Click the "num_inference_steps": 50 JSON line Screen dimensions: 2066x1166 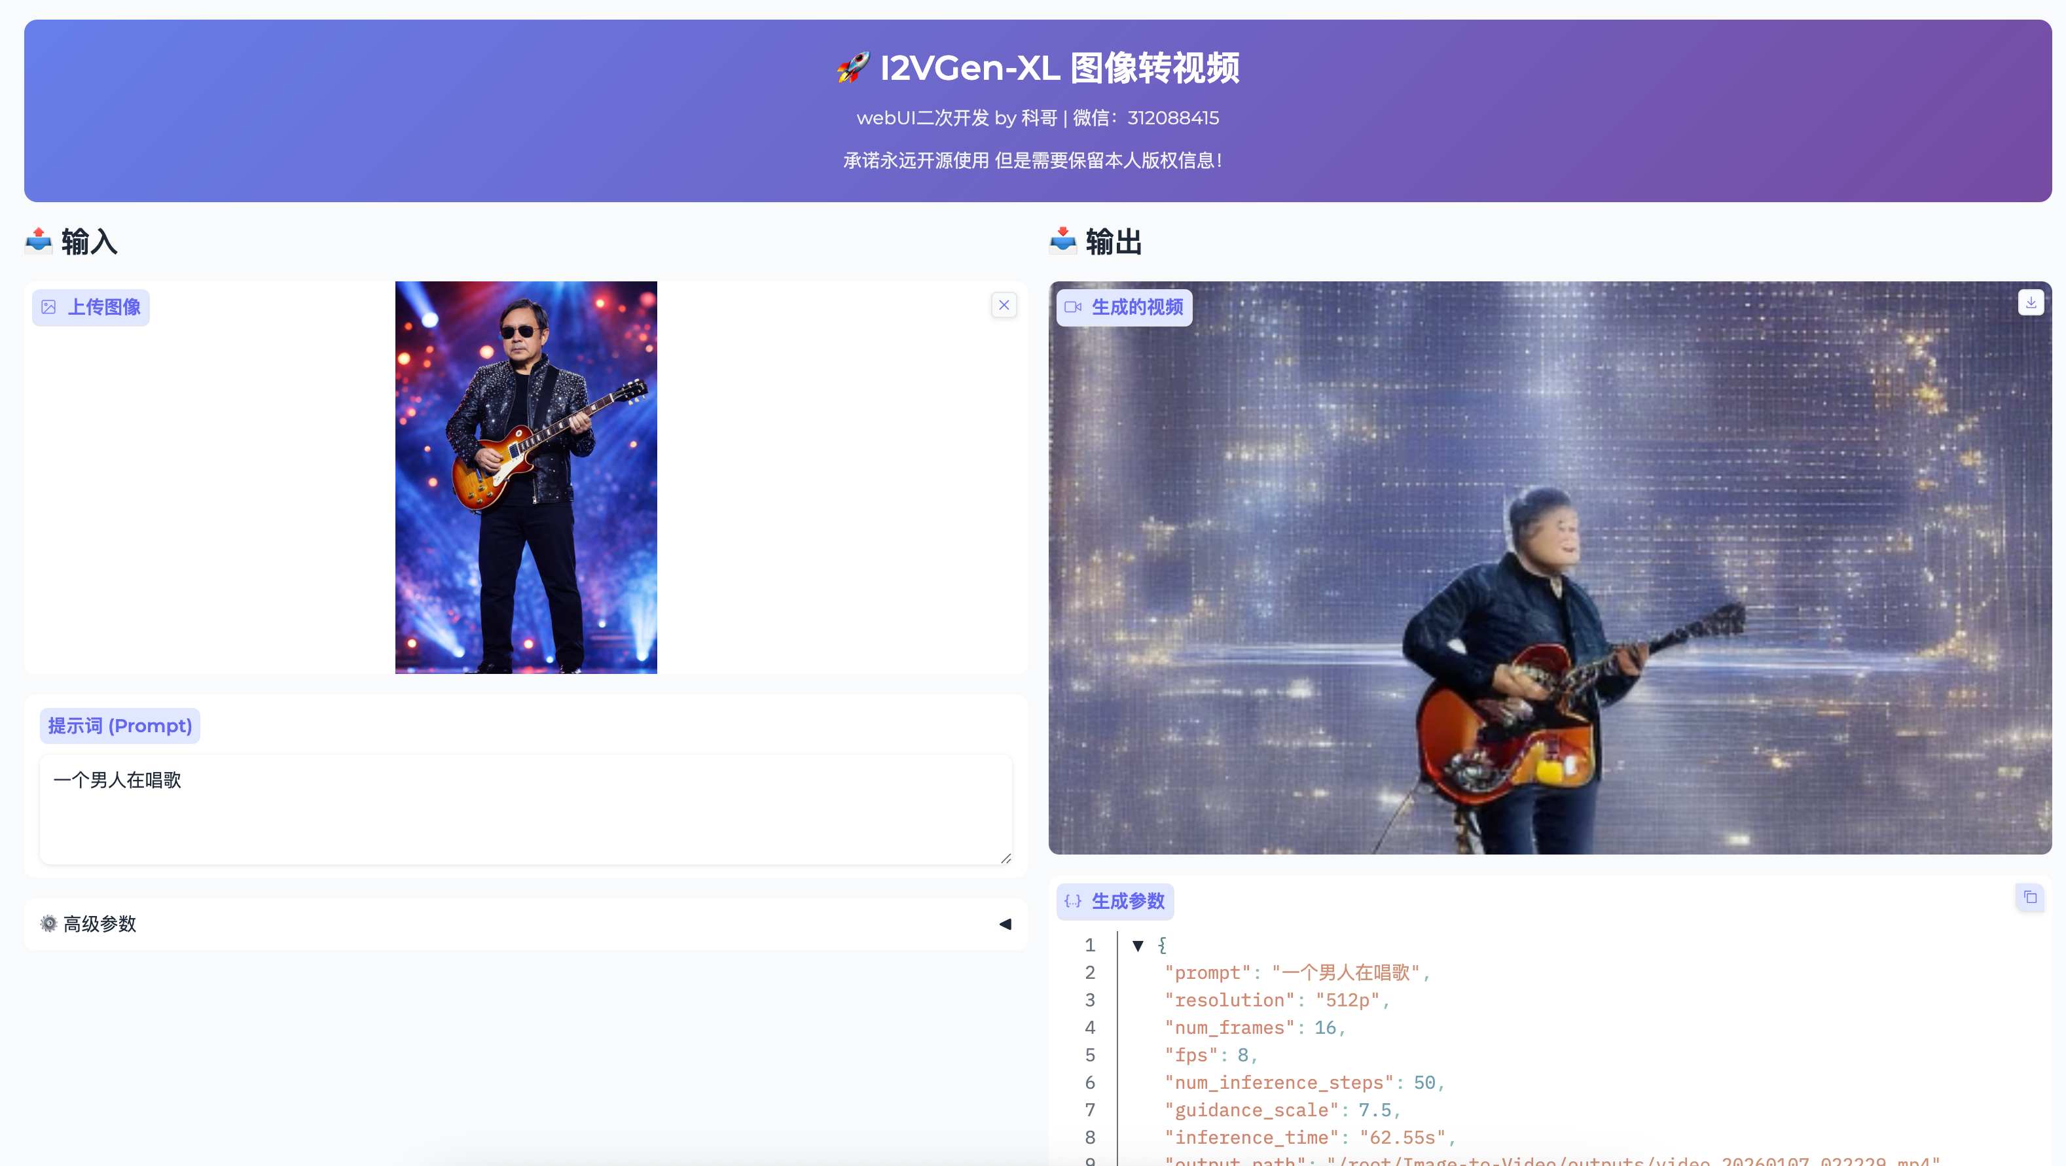tap(1305, 1083)
